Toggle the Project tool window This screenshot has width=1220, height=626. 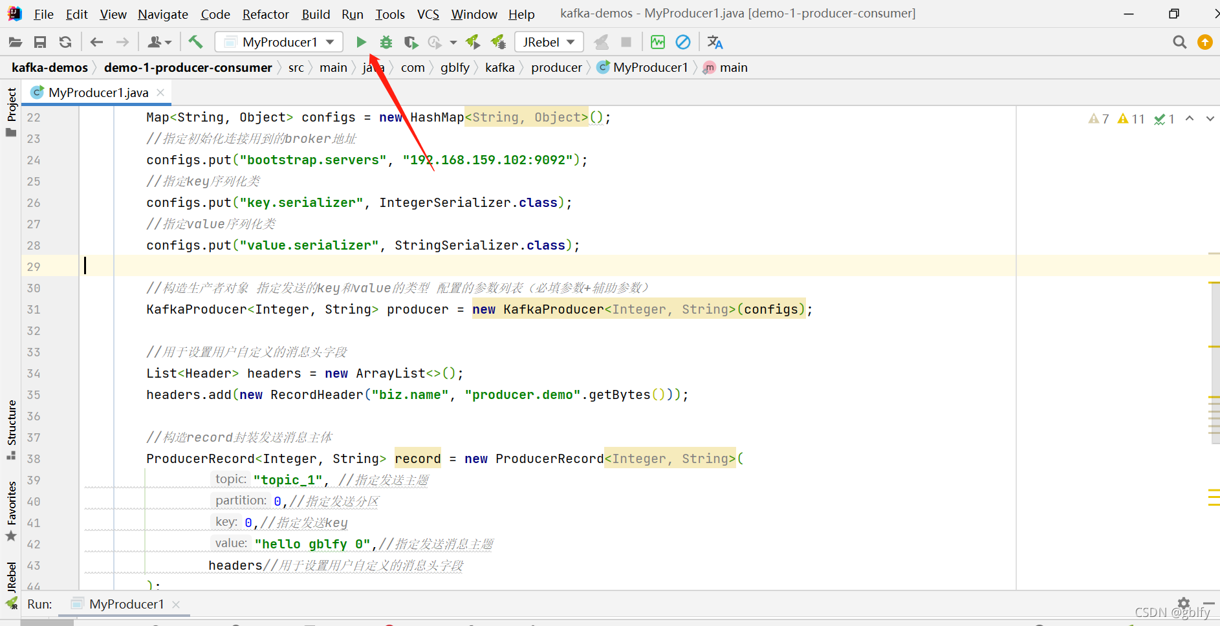point(11,111)
